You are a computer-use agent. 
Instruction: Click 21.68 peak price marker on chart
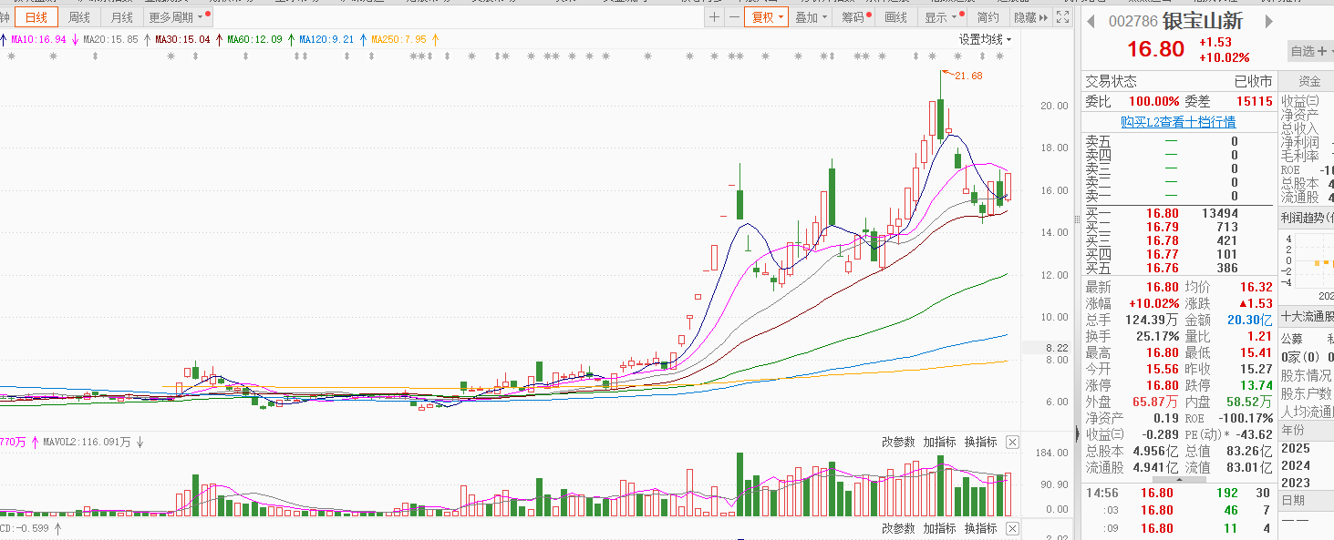(967, 76)
